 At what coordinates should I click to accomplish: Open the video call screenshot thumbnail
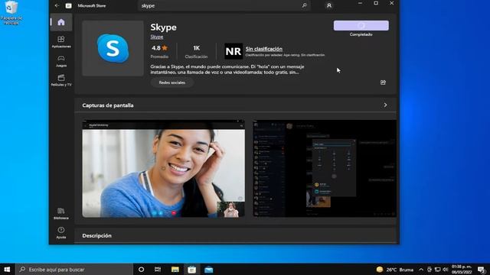[x=163, y=168]
